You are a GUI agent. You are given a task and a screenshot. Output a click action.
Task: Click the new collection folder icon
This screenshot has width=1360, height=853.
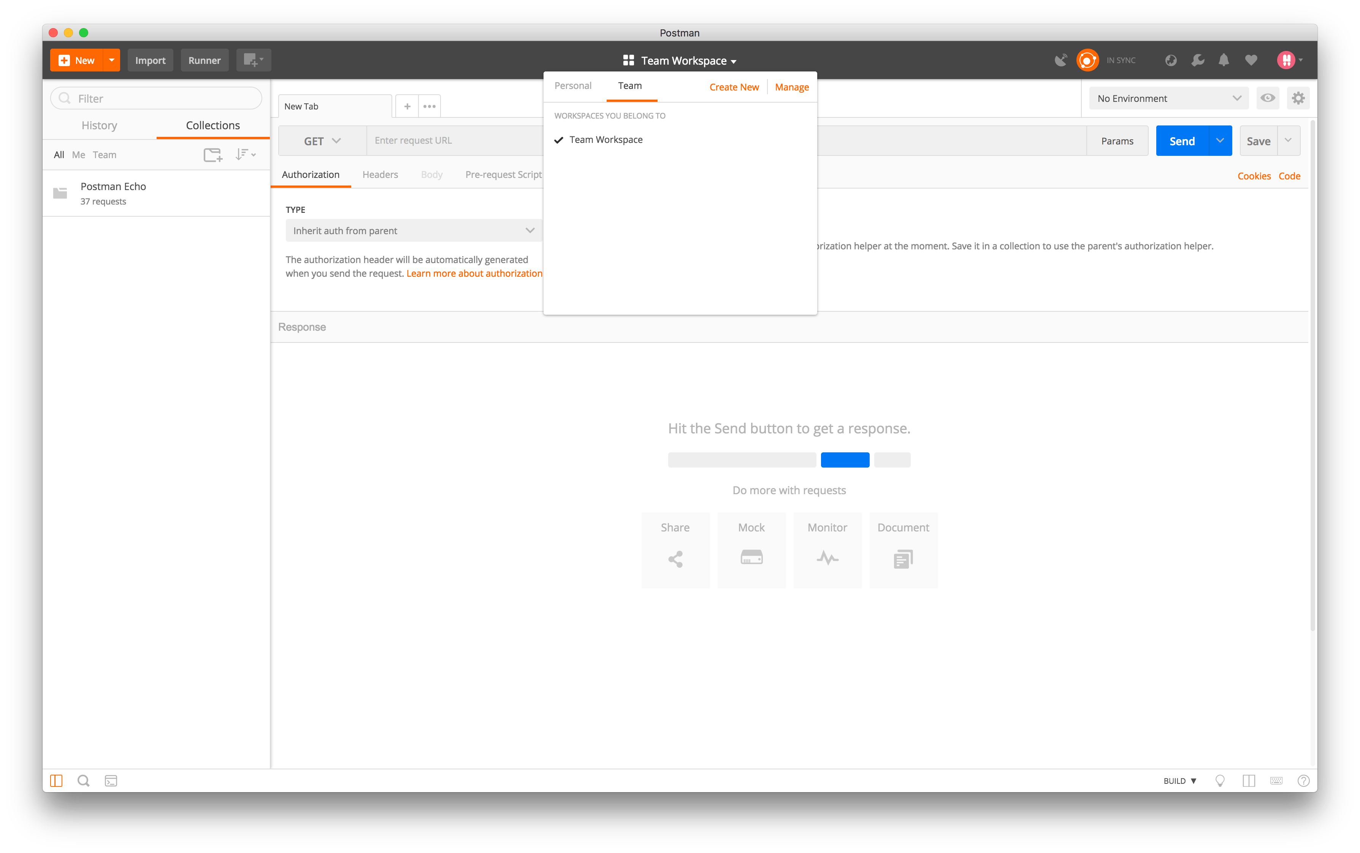(212, 155)
